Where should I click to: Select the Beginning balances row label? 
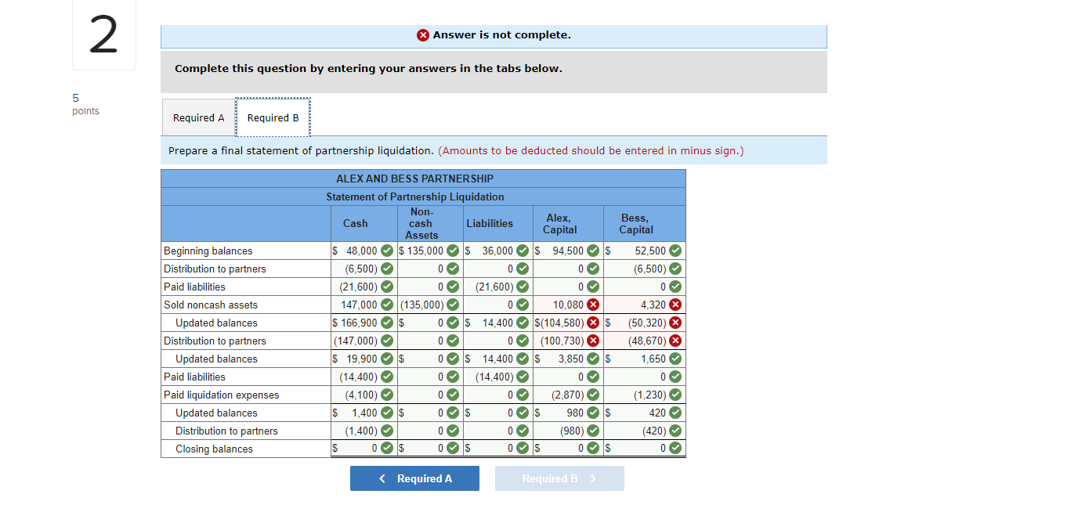(x=208, y=251)
